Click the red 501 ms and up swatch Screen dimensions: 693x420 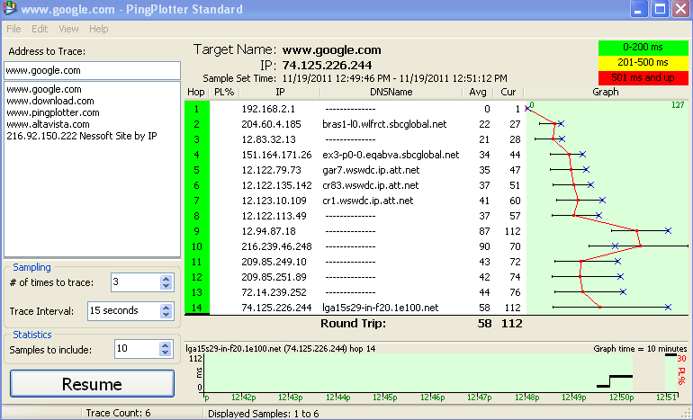click(x=643, y=77)
